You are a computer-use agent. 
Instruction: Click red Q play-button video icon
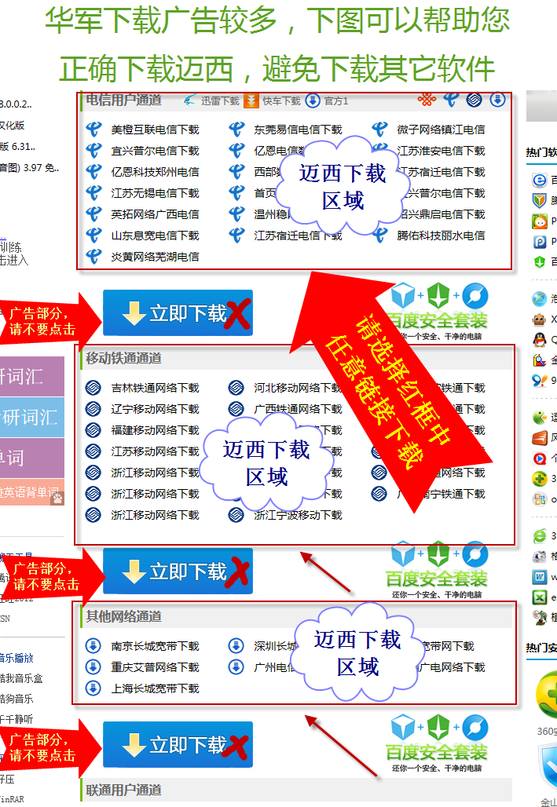point(539,458)
